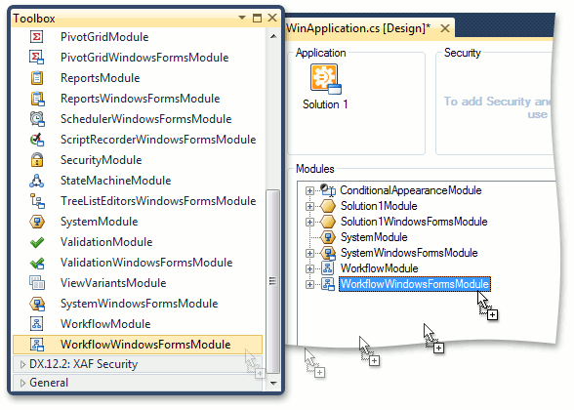The width and height of the screenshot is (574, 410).
Task: Select SchedulerWindowsFormsModule label in Toolbox
Action: click(x=146, y=119)
